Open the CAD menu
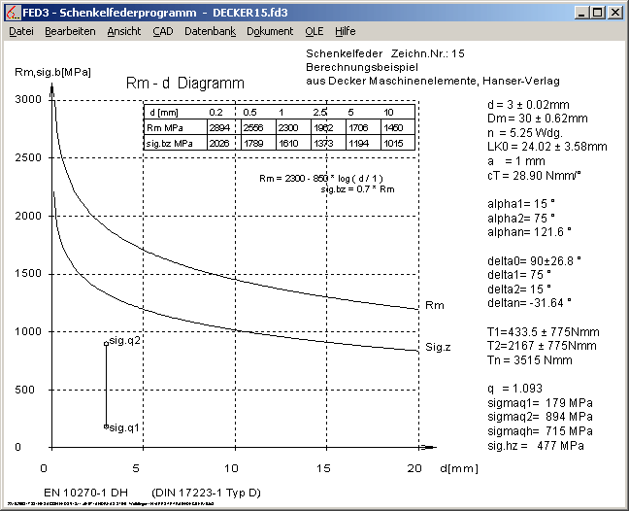This screenshot has width=629, height=511. [163, 31]
